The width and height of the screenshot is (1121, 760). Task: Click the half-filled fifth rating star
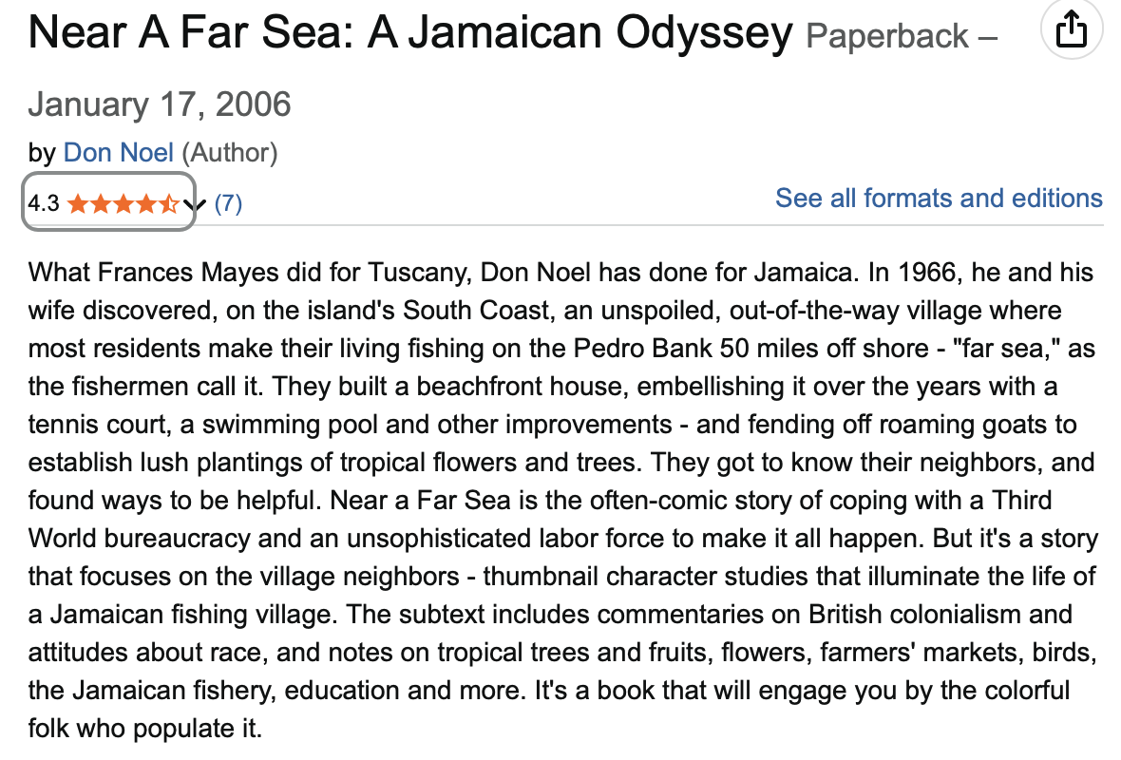[168, 203]
